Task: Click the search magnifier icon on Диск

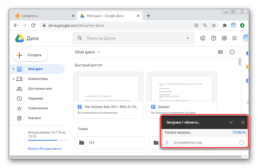Action: pyautogui.click(x=80, y=38)
